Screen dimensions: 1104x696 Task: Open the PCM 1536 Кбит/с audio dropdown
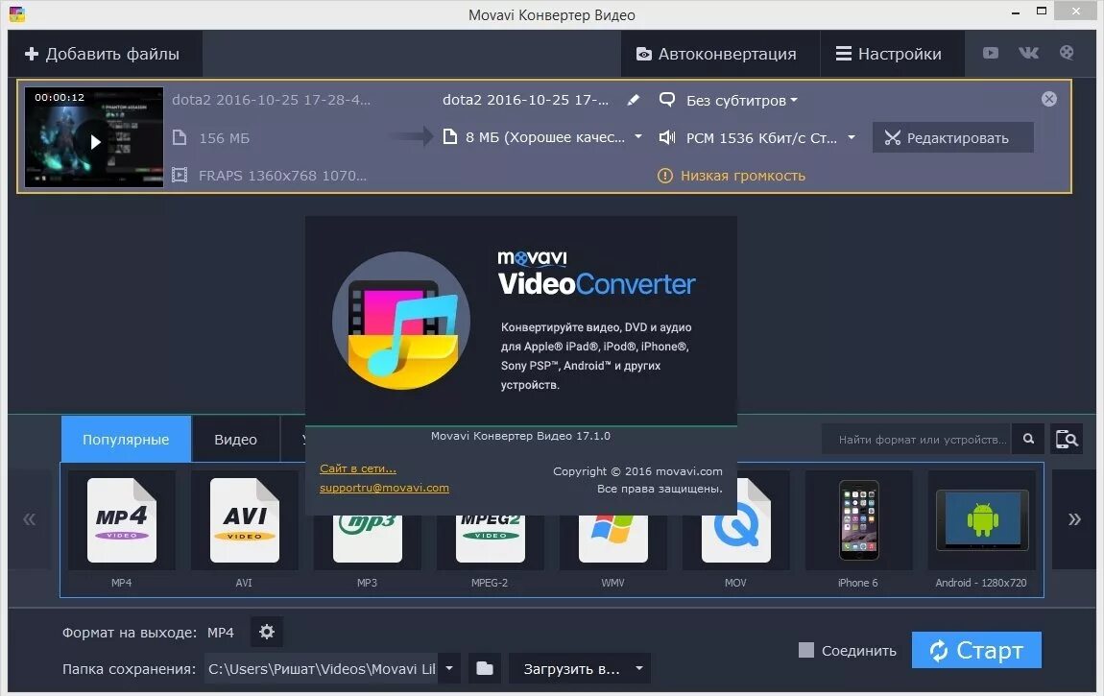(852, 137)
